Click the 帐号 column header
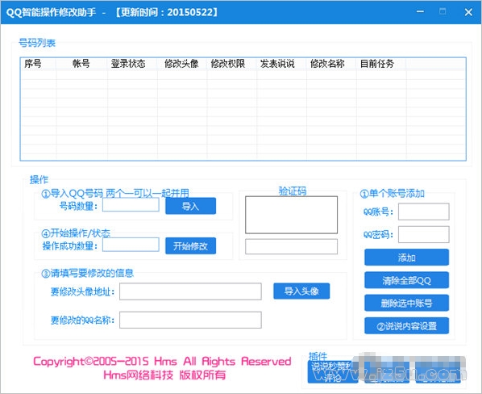This screenshot has height=394, width=482. pyautogui.click(x=81, y=64)
